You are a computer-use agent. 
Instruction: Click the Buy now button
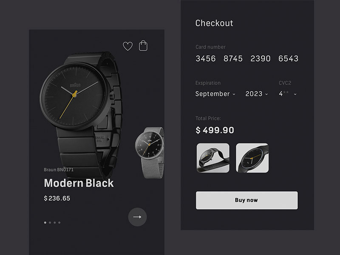point(246,200)
